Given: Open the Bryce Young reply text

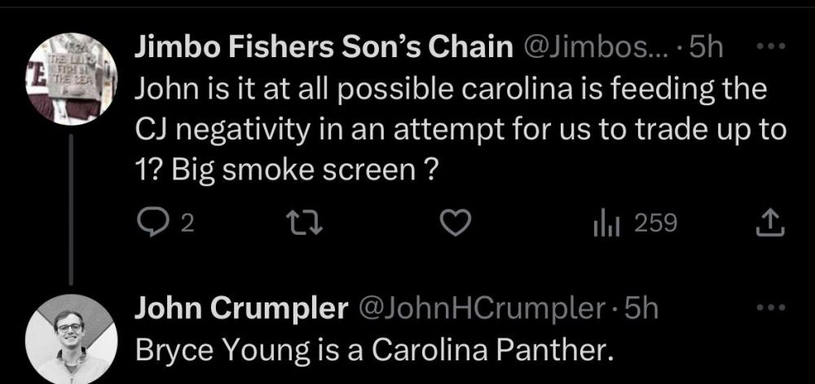Looking at the screenshot, I should tap(372, 350).
